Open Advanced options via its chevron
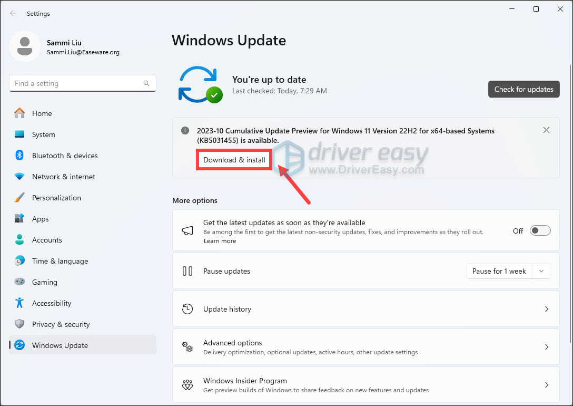The image size is (573, 406). pos(547,347)
